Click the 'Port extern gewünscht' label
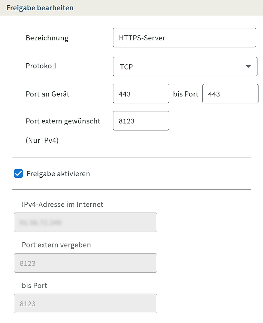Screen dimensions: 263x323 [63, 121]
